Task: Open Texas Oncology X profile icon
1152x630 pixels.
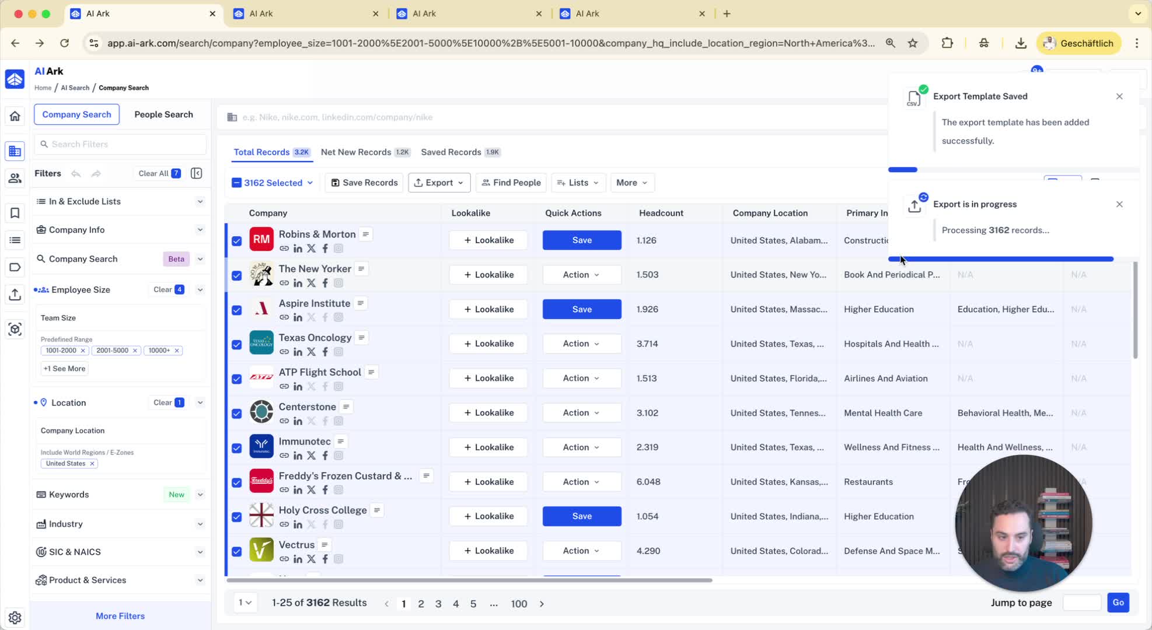Action: click(x=311, y=352)
